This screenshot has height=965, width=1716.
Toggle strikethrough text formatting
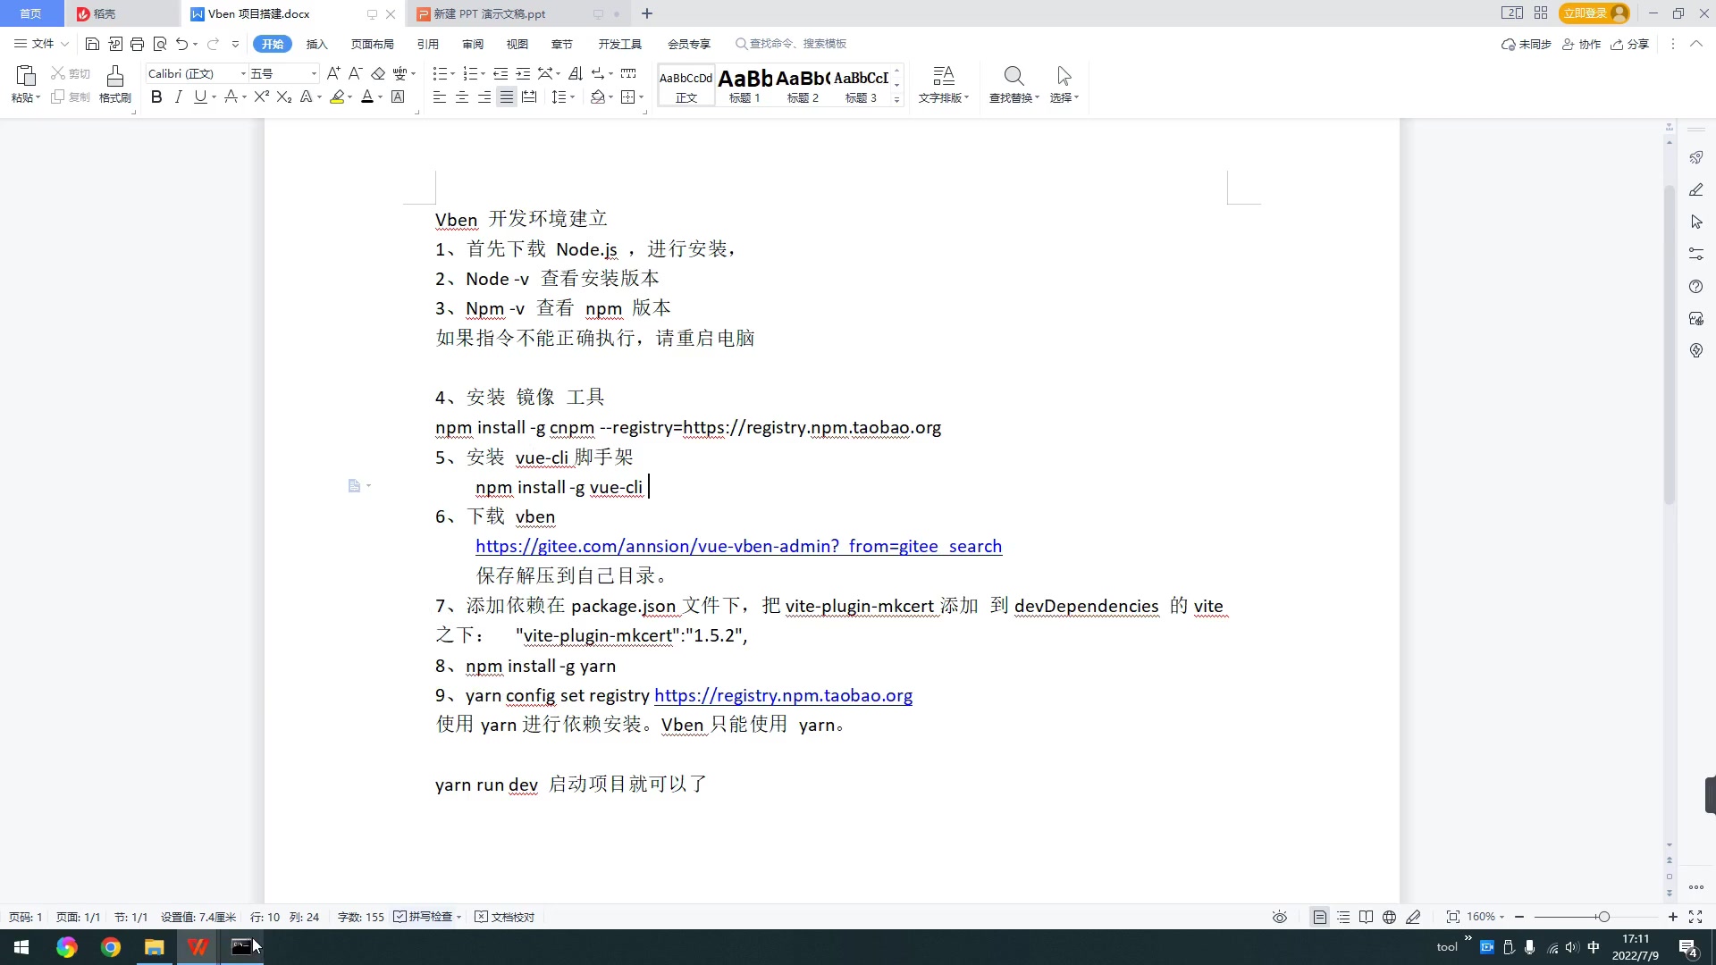tap(231, 96)
